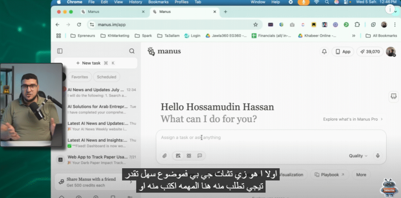
Task: Expand Explore what's in Manus Pro
Action: (x=353, y=119)
